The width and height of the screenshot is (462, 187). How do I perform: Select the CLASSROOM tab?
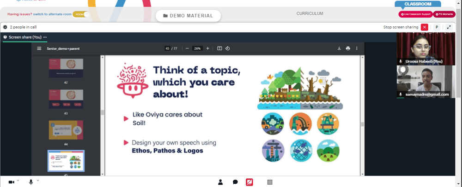418,4
